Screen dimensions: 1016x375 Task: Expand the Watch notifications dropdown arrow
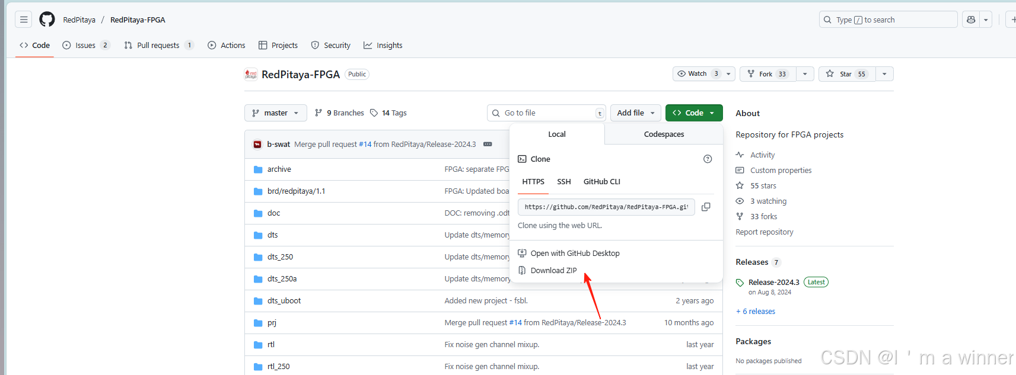click(x=729, y=74)
